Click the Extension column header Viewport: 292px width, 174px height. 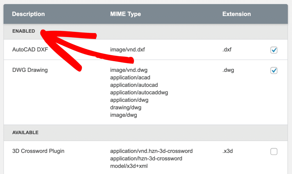pyautogui.click(x=236, y=14)
